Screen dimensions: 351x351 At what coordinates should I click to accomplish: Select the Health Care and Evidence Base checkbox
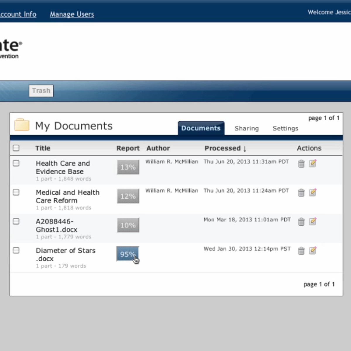pos(16,163)
